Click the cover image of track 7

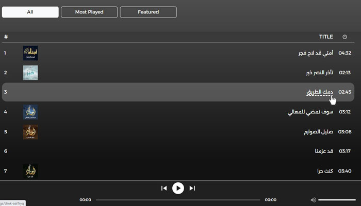(30, 171)
